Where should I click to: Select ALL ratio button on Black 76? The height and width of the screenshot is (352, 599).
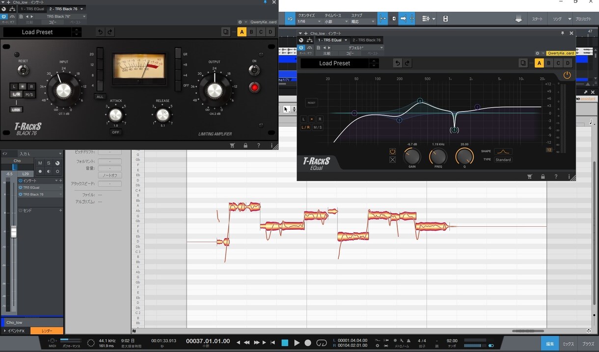pyautogui.click(x=100, y=97)
